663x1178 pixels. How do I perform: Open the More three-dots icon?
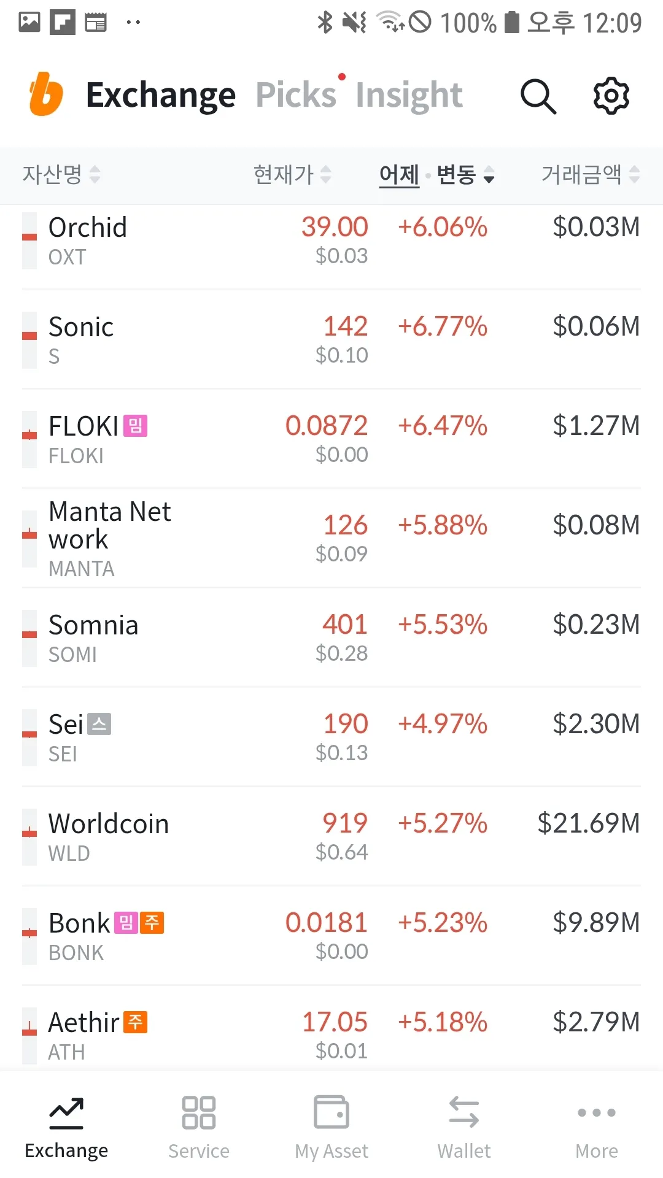tap(596, 1112)
